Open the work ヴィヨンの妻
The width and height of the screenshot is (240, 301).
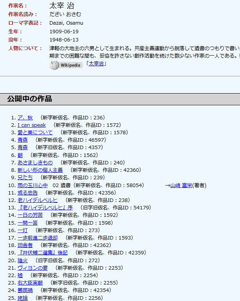32,268
